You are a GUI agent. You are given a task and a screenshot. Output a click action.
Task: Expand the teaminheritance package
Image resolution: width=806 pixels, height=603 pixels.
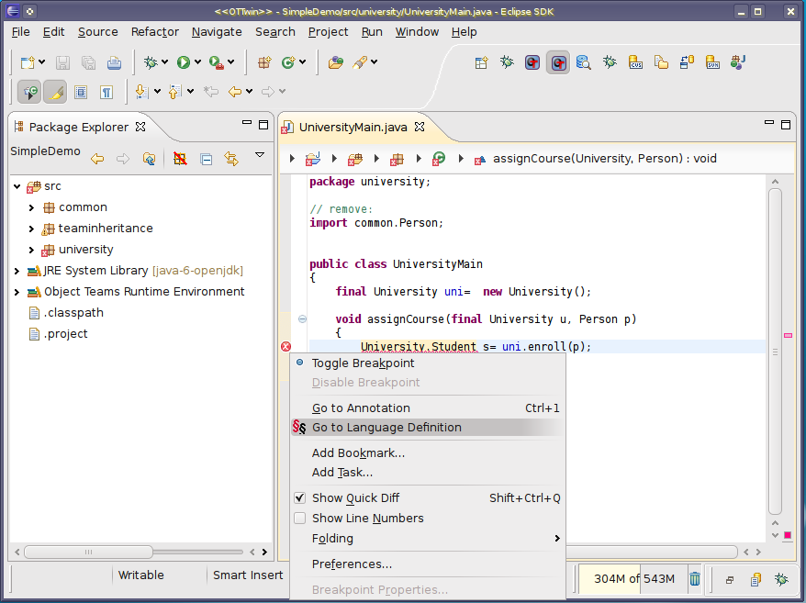(x=31, y=229)
